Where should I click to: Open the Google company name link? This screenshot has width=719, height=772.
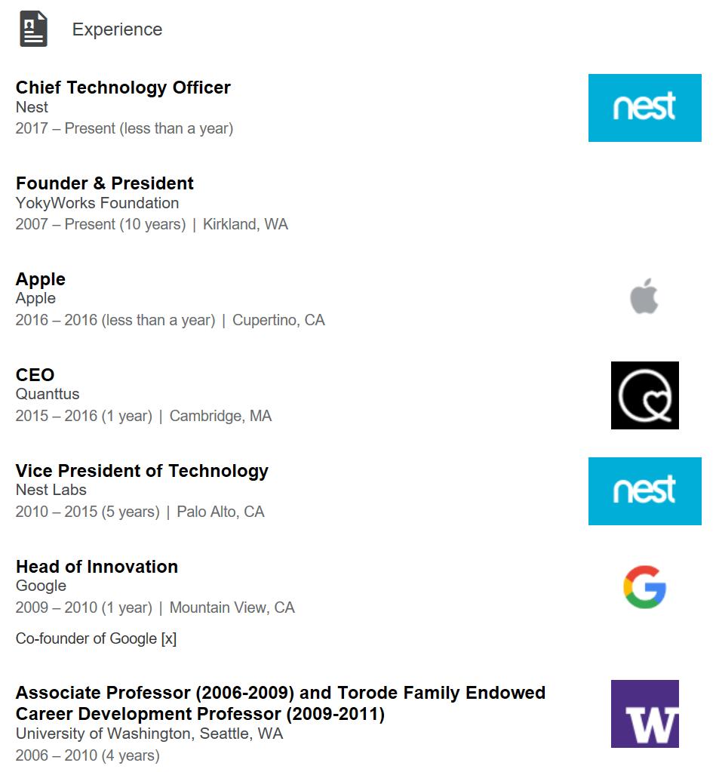tap(41, 586)
